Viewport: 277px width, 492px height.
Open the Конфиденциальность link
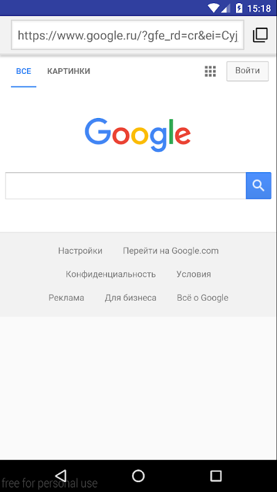[x=111, y=274]
